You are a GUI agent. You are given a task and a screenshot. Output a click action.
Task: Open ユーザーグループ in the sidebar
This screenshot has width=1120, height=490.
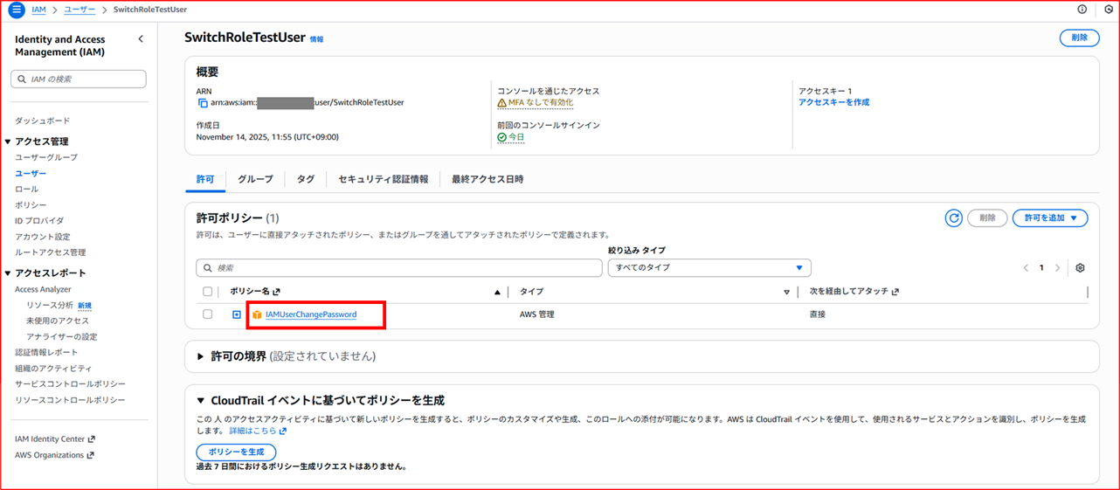click(46, 157)
